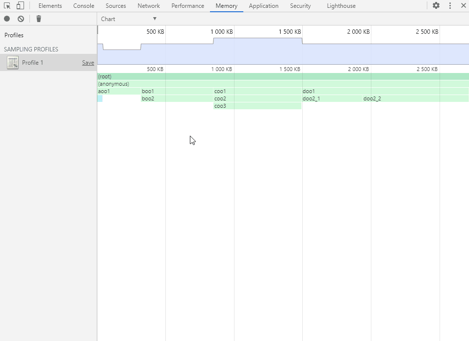The height and width of the screenshot is (341, 469).
Task: Switch to the Elements tab
Action: pyautogui.click(x=50, y=6)
